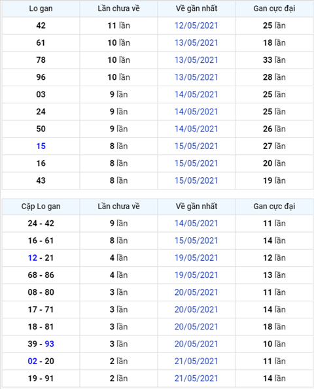314x389 pixels.
Task: Open date link in row 17 - 71
Action: (196, 310)
